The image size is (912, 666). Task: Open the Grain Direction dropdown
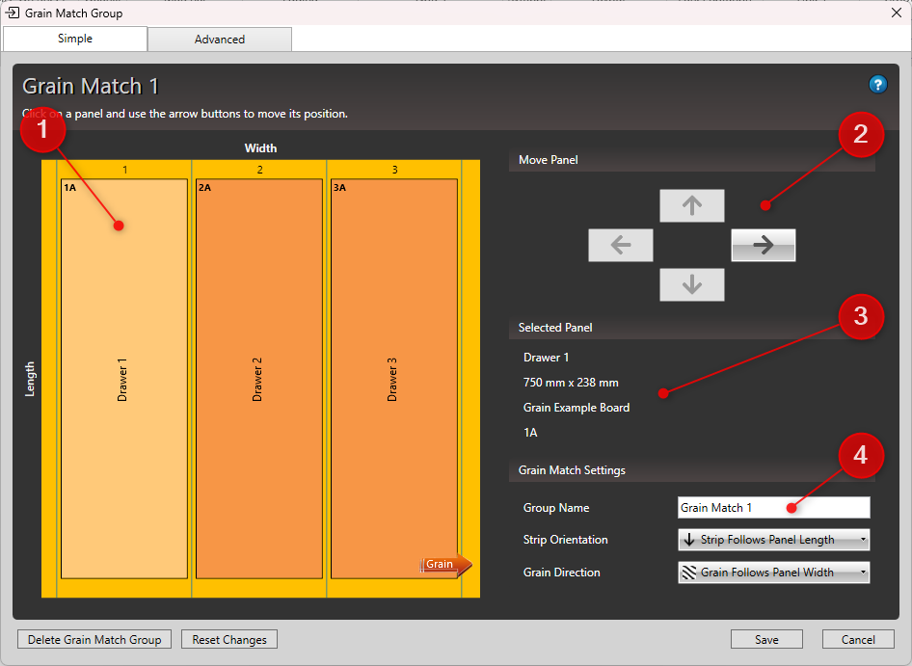(x=773, y=573)
